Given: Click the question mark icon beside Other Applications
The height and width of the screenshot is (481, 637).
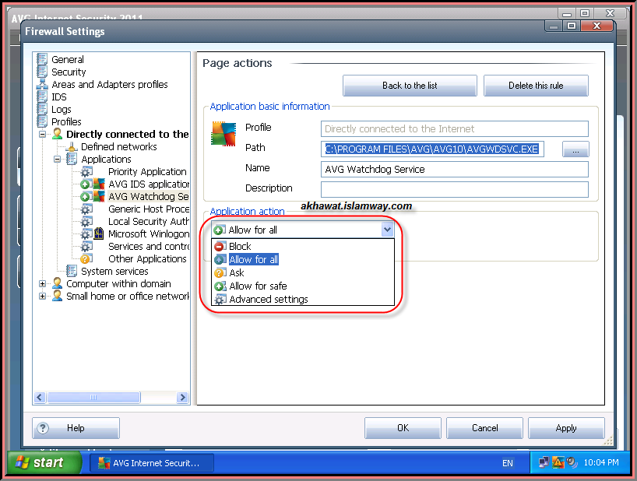Looking at the screenshot, I should coord(86,259).
